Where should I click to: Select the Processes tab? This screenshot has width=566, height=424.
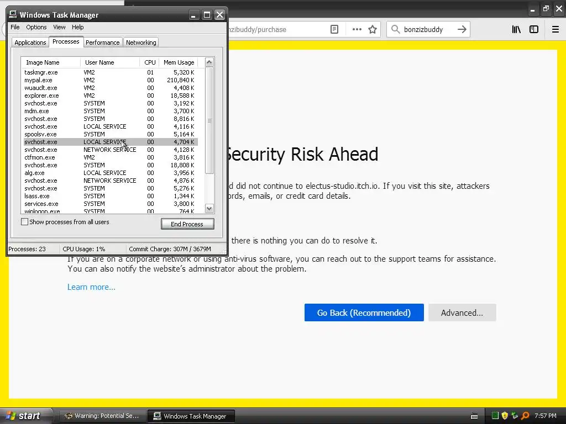coord(66,42)
